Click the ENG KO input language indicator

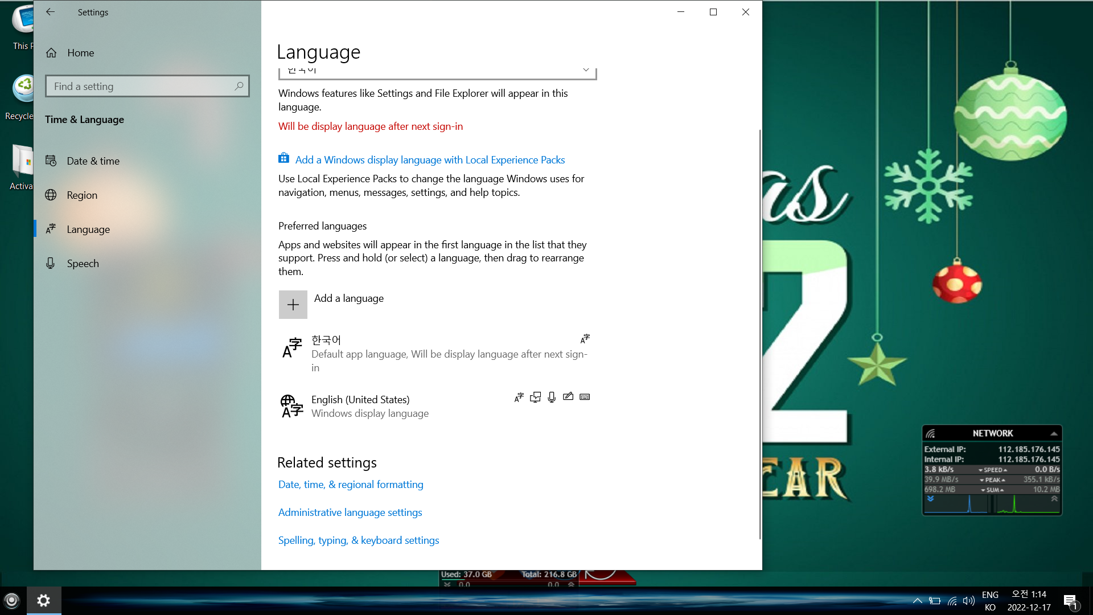(991, 601)
